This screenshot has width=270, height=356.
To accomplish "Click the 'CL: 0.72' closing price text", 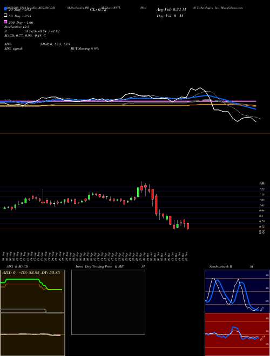I will [98, 10].
